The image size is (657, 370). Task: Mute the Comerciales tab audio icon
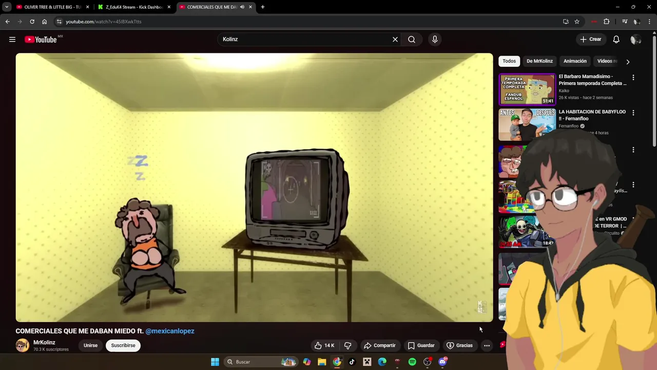point(242,7)
